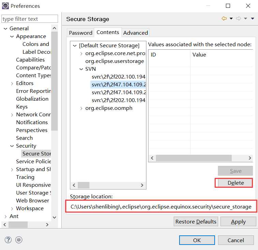Viewport: 258px width, 250px height.
Task: Open the Secure Storage page view menu
Action: pos(253,18)
